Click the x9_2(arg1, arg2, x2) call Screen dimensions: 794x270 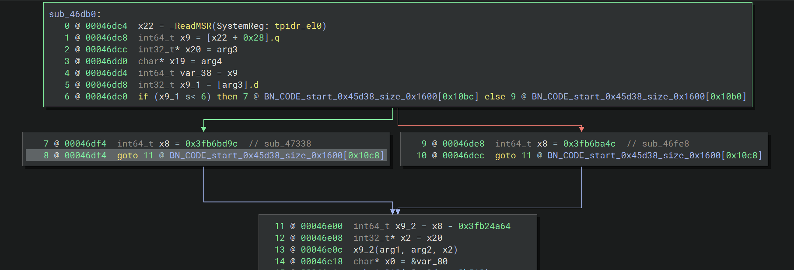406,249
